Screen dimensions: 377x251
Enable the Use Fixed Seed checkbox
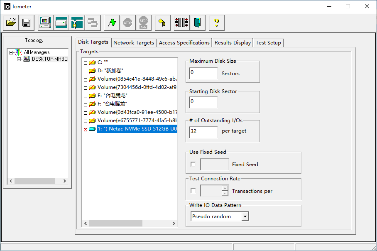(x=193, y=165)
